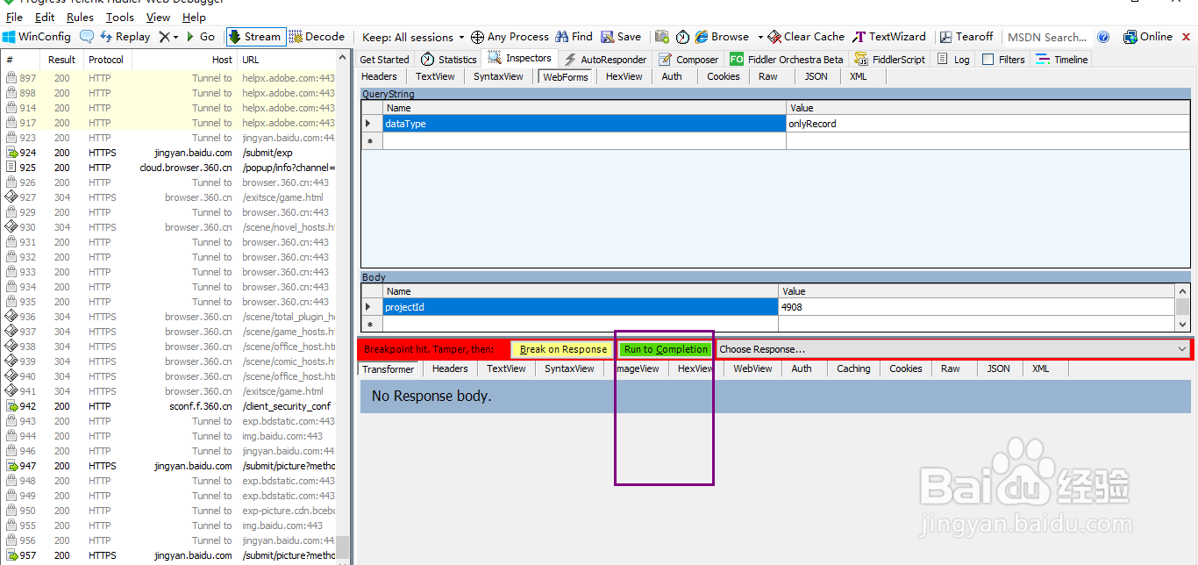Click the dataType query string cell

[x=584, y=124]
